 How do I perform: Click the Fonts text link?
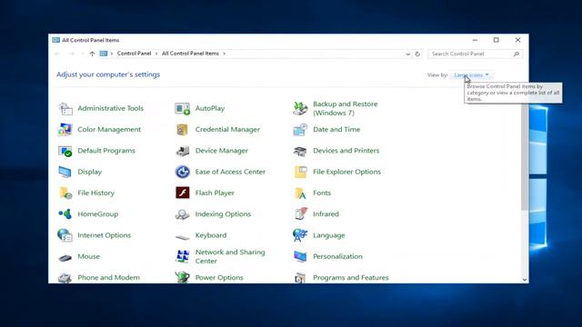pyautogui.click(x=322, y=193)
